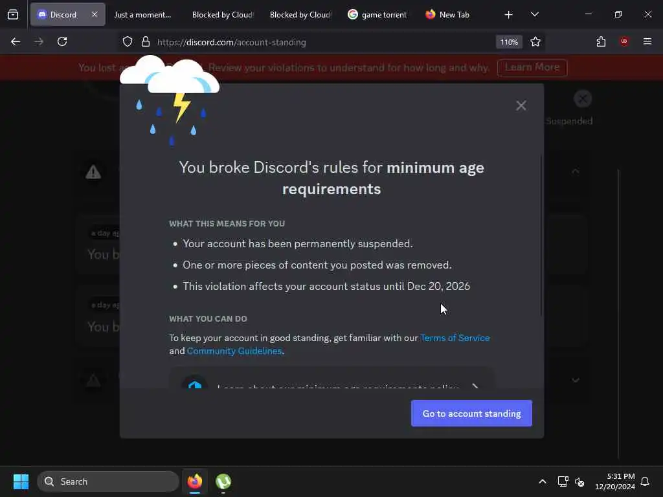The height and width of the screenshot is (497, 663).
Task: Open Firefox application hamburger menu
Action: point(647,41)
